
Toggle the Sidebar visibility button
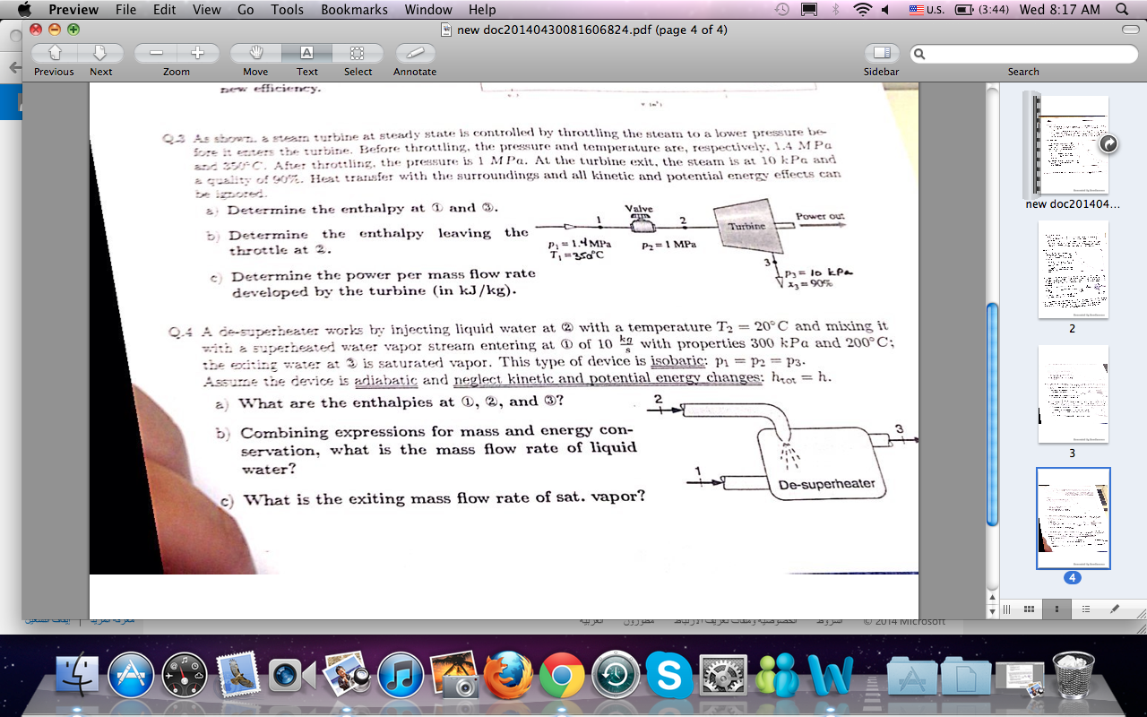point(881,53)
